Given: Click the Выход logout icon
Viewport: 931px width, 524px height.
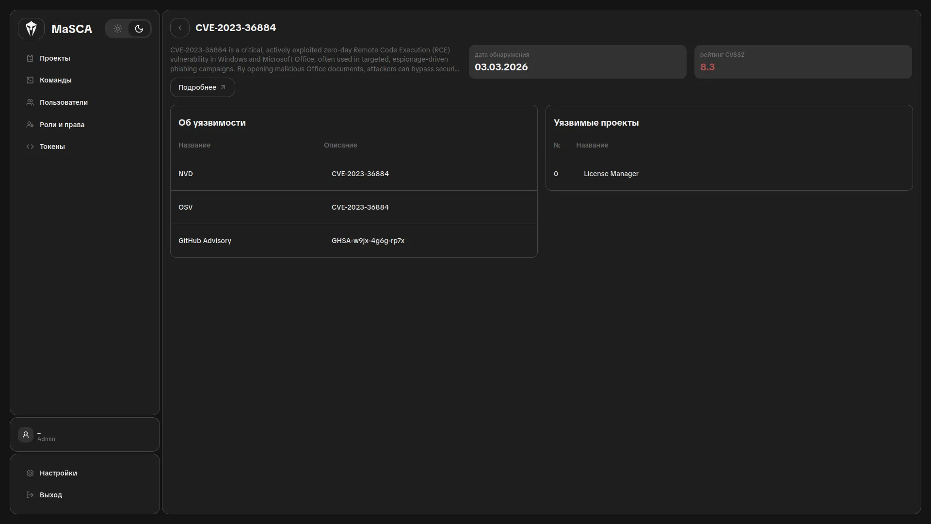Looking at the screenshot, I should (30, 495).
